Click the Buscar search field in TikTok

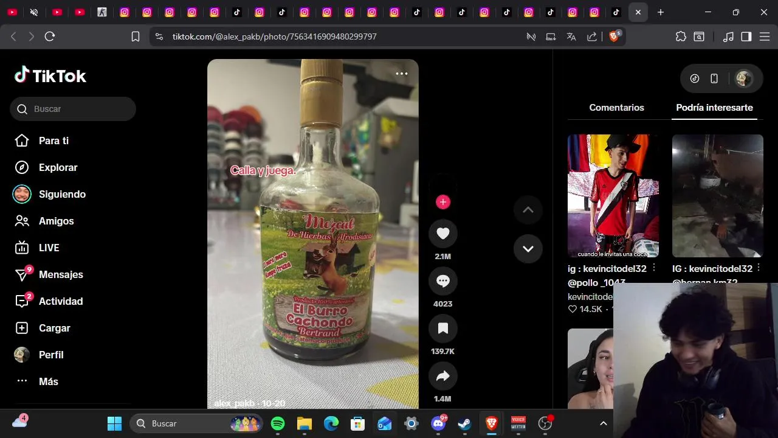coord(73,109)
